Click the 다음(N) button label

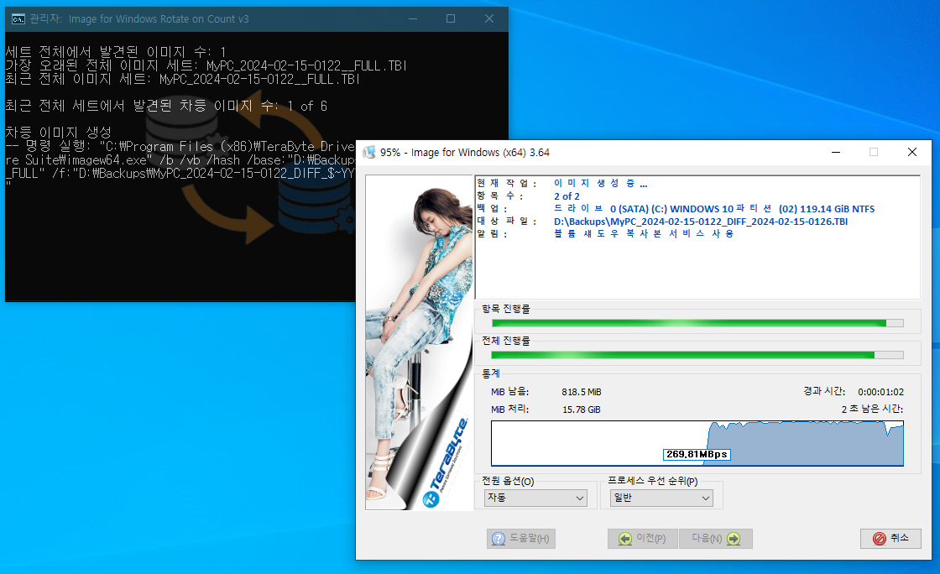pos(707,539)
